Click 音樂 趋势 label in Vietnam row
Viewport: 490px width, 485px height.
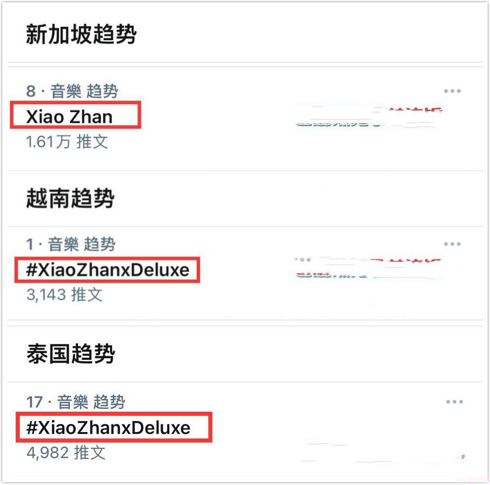[x=81, y=244]
